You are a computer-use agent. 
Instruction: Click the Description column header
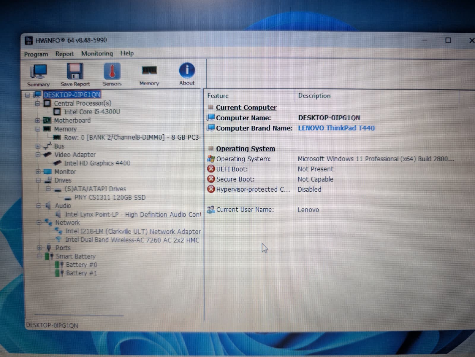coord(314,96)
